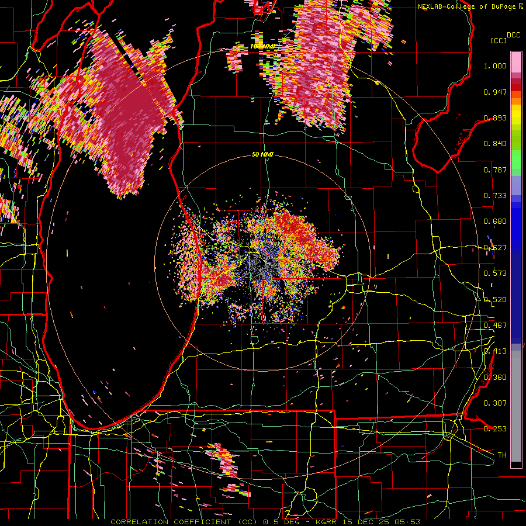The height and width of the screenshot is (526, 526).
Task: Select the 1.000 scale value
Action: point(495,65)
